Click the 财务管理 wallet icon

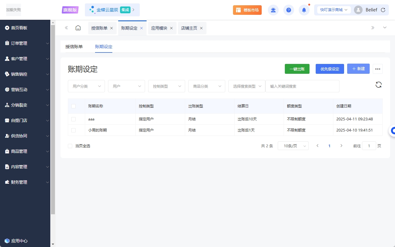click(7, 182)
